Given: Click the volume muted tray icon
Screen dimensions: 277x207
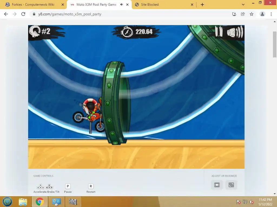Looking at the screenshot, I should coord(252,202).
